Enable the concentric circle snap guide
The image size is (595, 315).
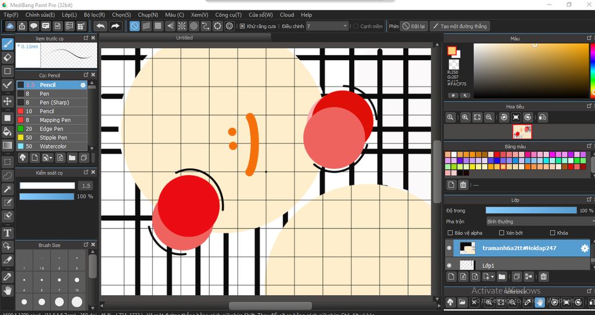[x=194, y=26]
